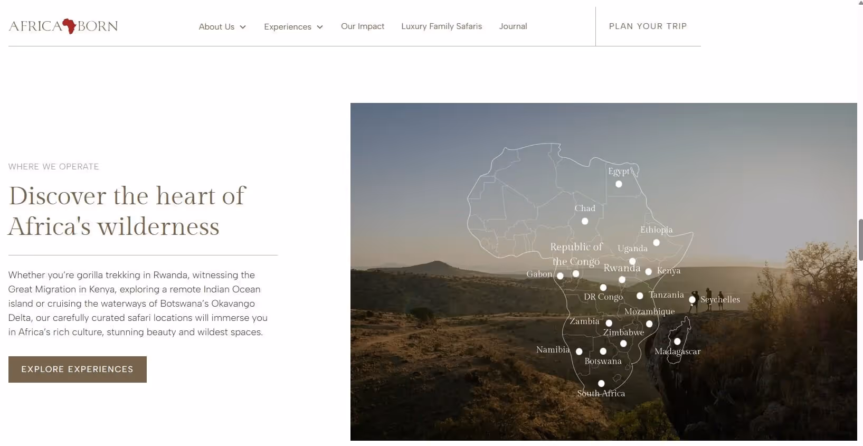Click the Africa Born logo
Screen dimensions: 863x446
pyautogui.click(x=63, y=25)
